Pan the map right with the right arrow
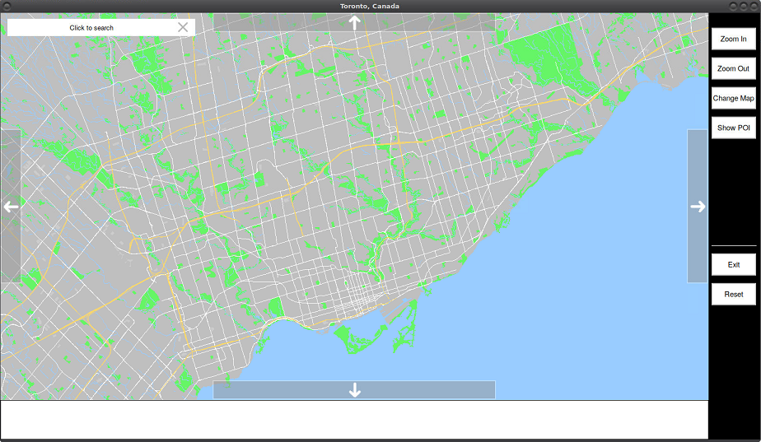Viewport: 761px width, 442px height. pyautogui.click(x=698, y=207)
